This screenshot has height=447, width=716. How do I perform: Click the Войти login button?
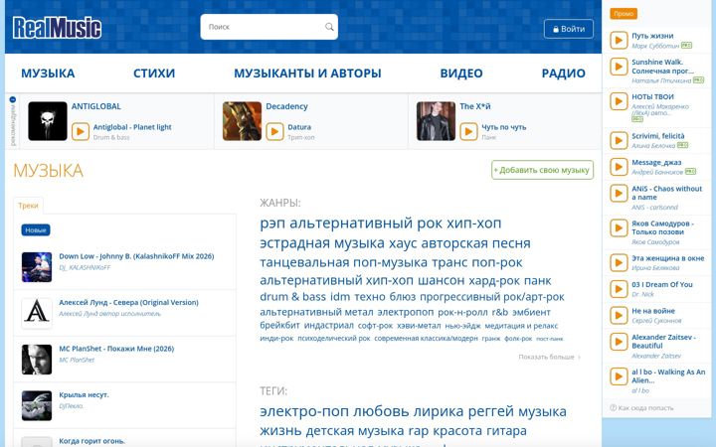[569, 29]
